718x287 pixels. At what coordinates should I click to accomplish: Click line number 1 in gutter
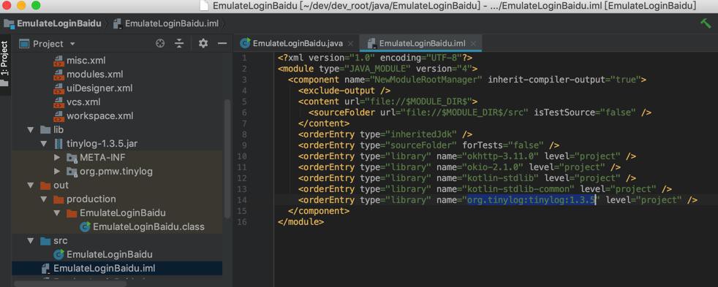click(x=244, y=58)
